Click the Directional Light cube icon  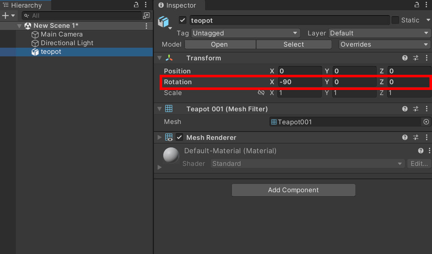35,43
